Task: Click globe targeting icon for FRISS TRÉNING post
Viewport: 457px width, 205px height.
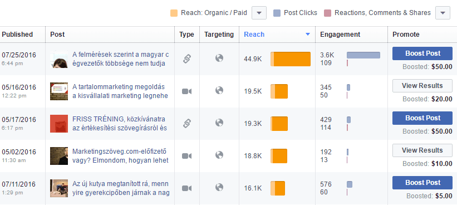Action: click(219, 123)
